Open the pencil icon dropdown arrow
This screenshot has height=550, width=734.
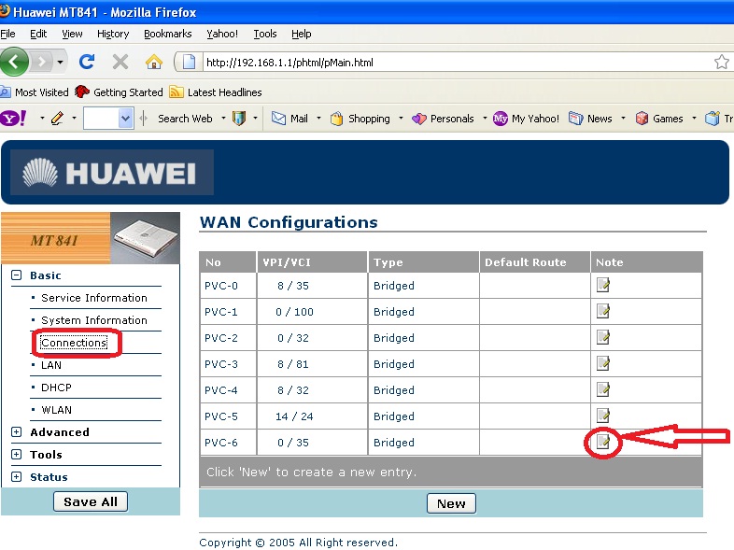click(74, 119)
